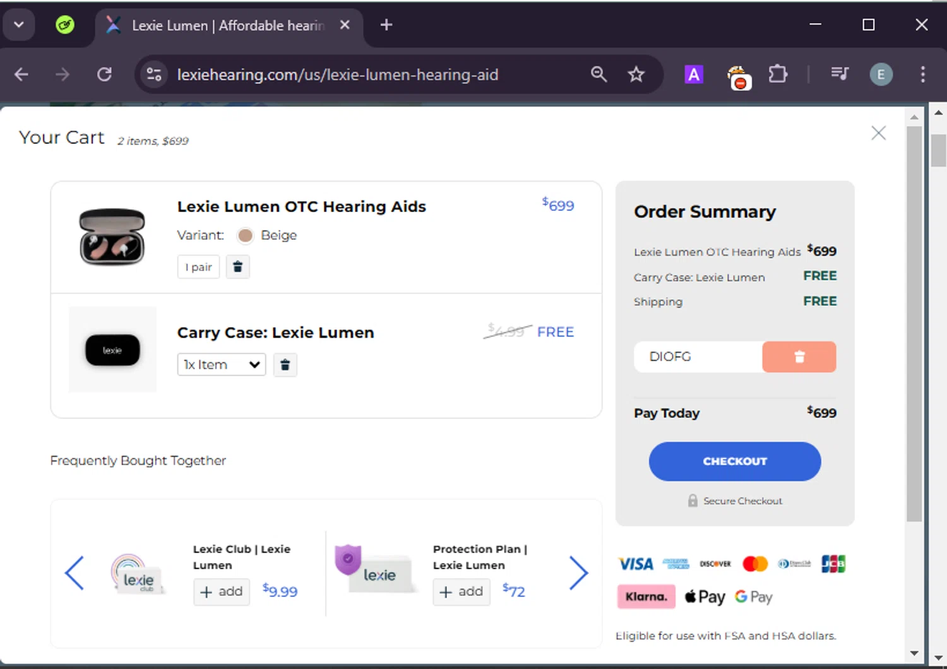Viewport: 947px width, 669px height.
Task: Click the Order Summary heading
Action: click(705, 211)
